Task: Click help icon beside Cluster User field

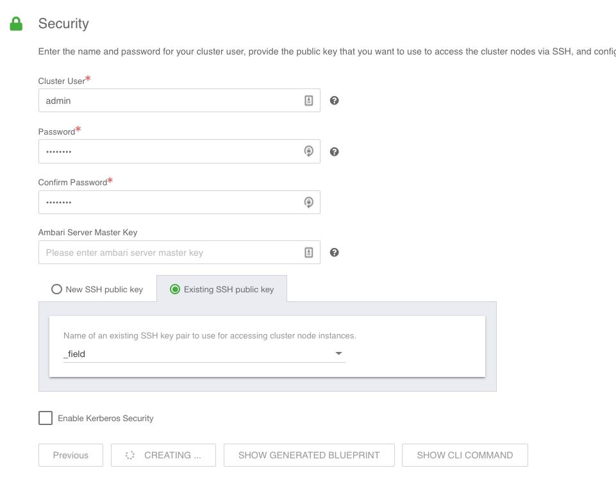Action: click(x=334, y=101)
